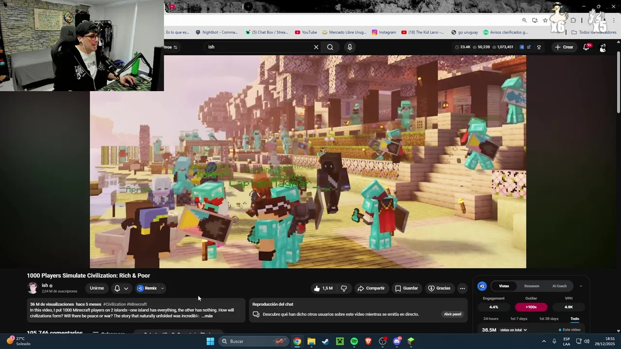Screen dimensions: 621x349
Task: Open the three-dot more actions menu
Action: 462,288
